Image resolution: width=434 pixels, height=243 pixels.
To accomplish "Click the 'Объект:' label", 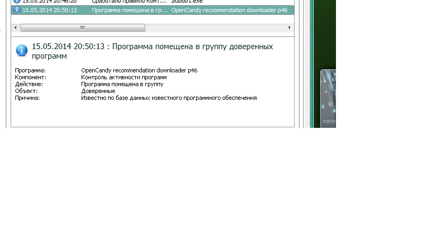I will click(x=26, y=91).
